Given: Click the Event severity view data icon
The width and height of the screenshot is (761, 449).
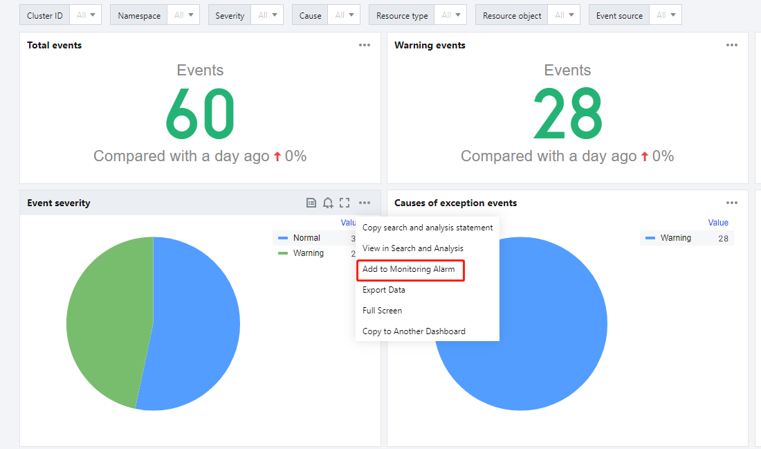Looking at the screenshot, I should click(x=311, y=203).
